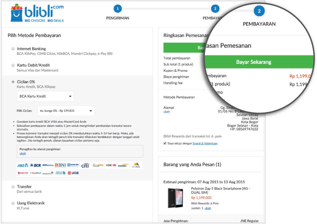
Task: Click the BCA KlikPay logo
Action: point(48,165)
